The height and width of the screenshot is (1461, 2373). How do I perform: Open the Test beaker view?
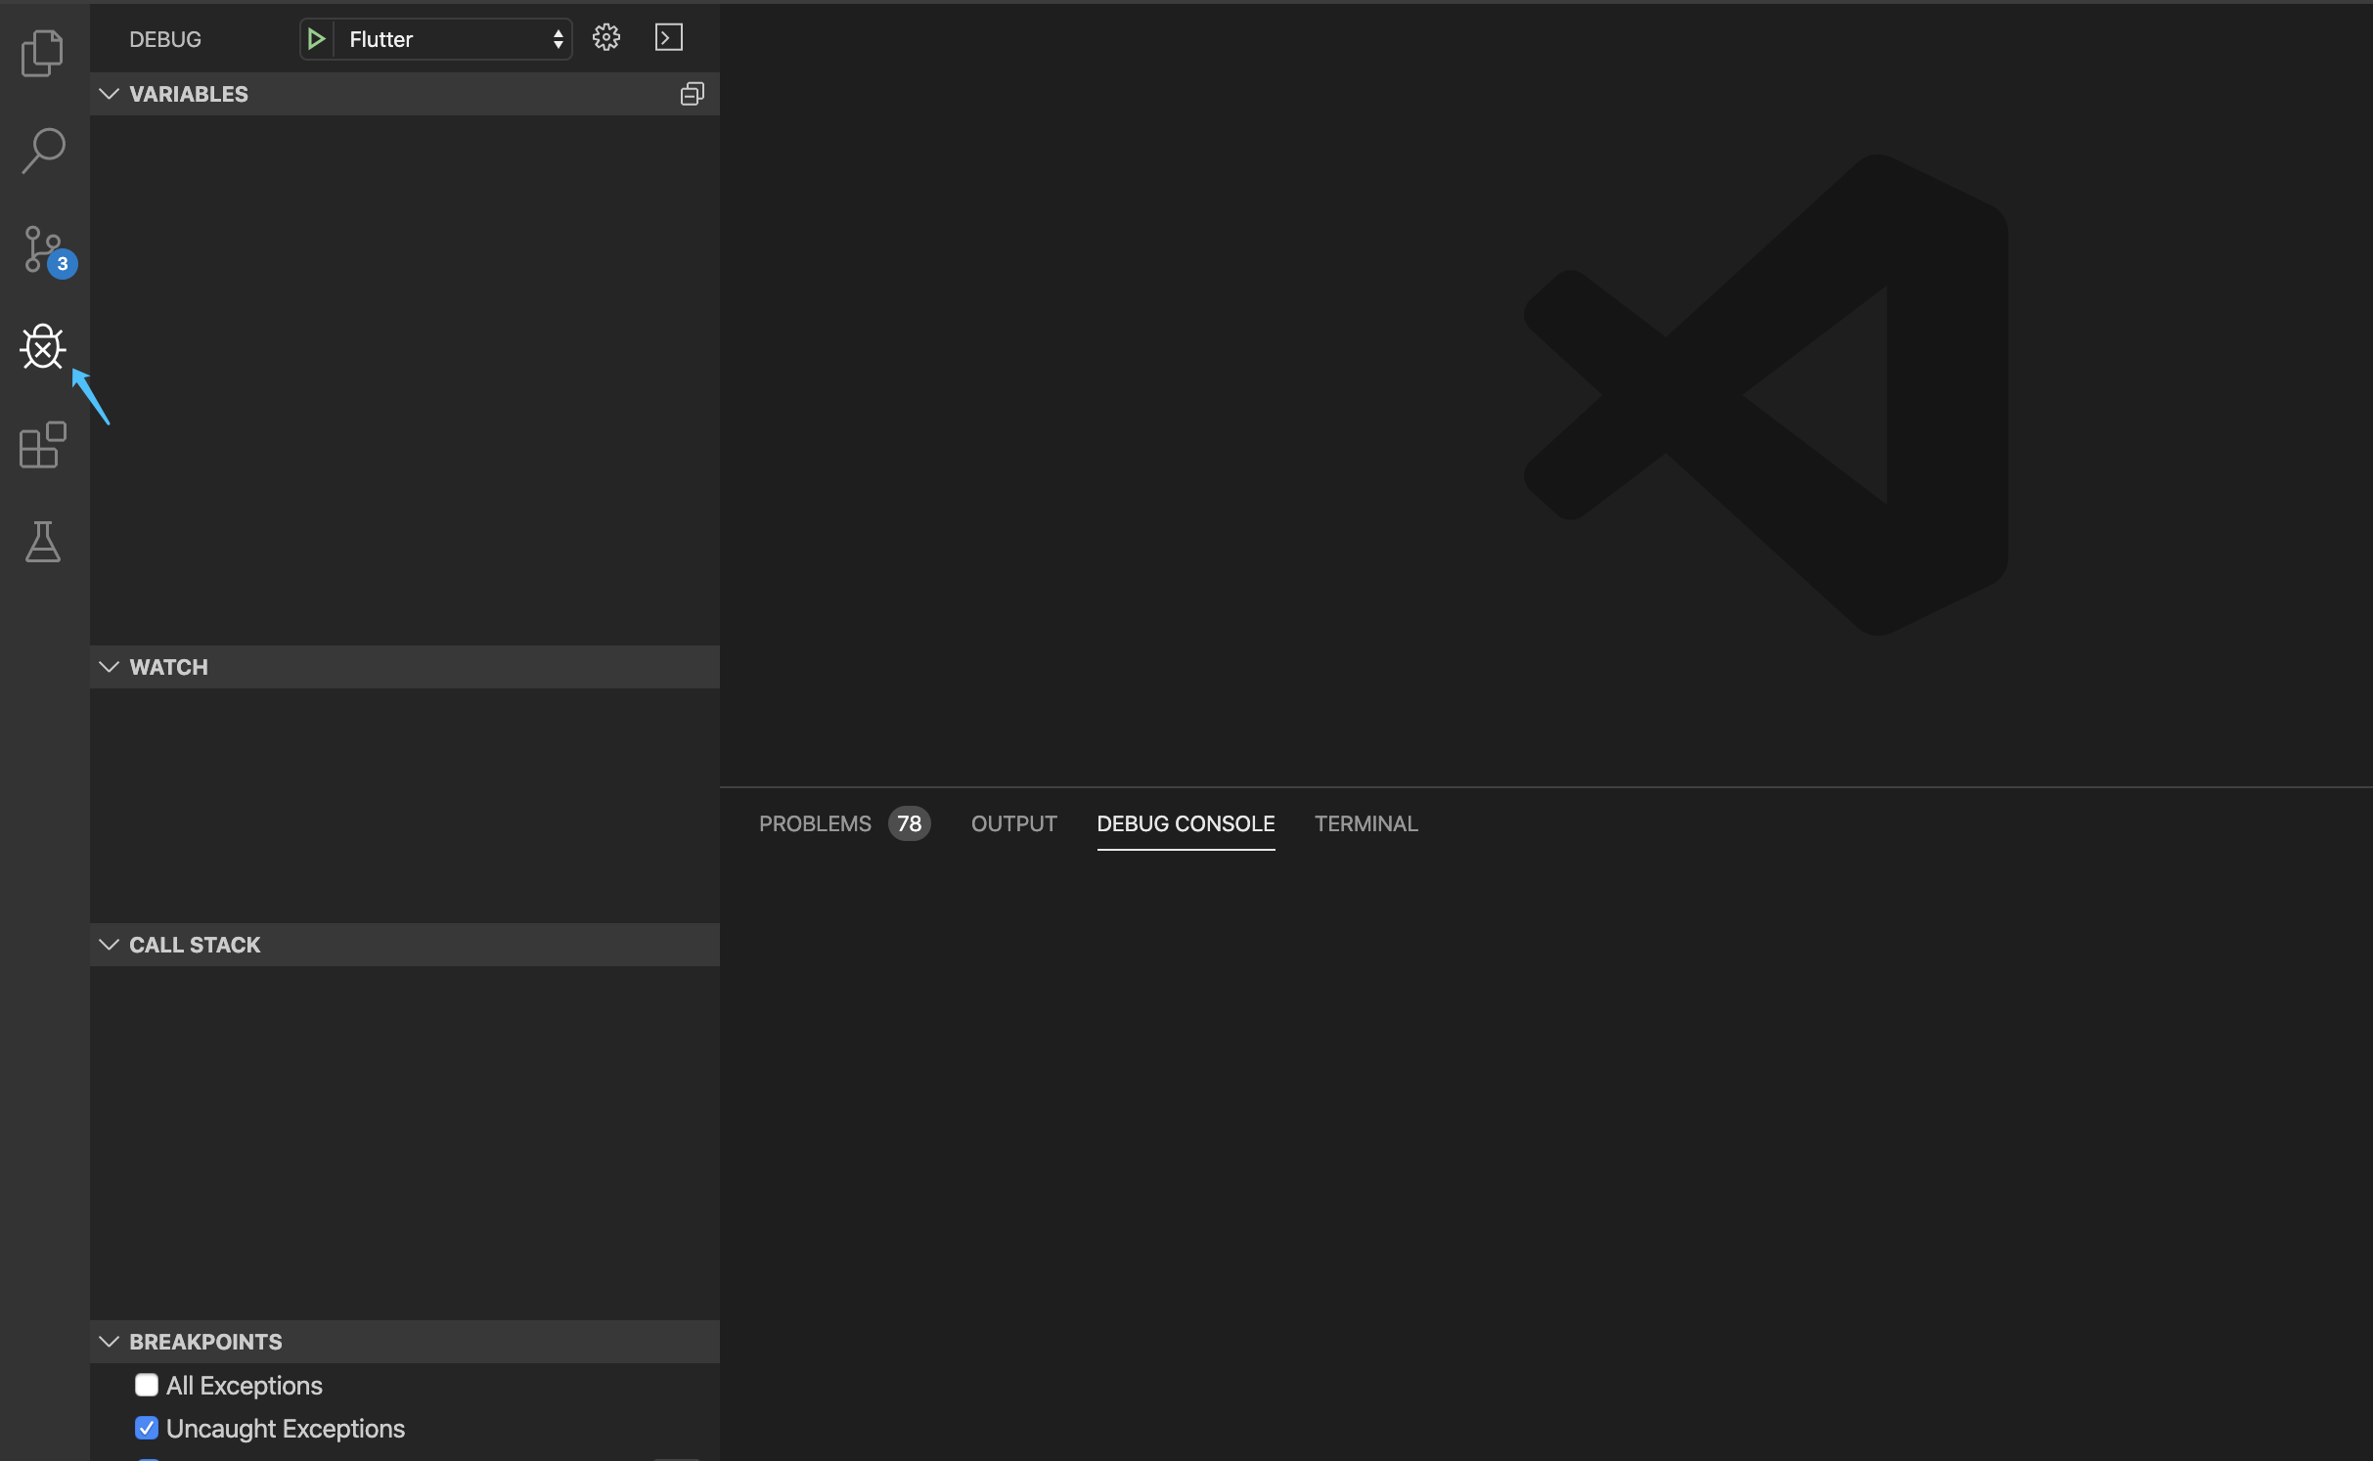pos(43,542)
